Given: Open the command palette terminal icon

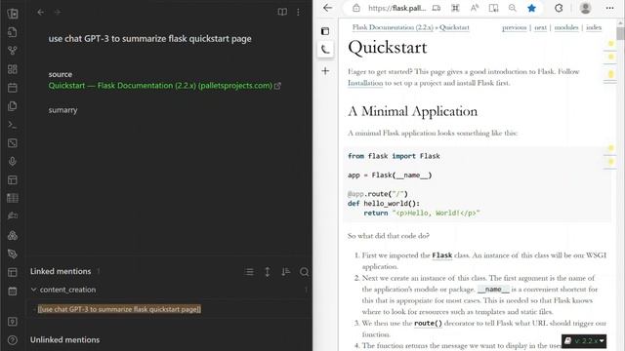Looking at the screenshot, I should tap(13, 125).
